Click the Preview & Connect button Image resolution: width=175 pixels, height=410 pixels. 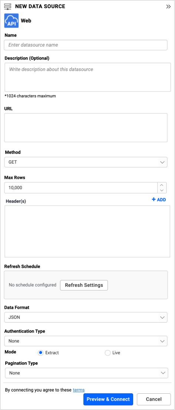tap(108, 399)
